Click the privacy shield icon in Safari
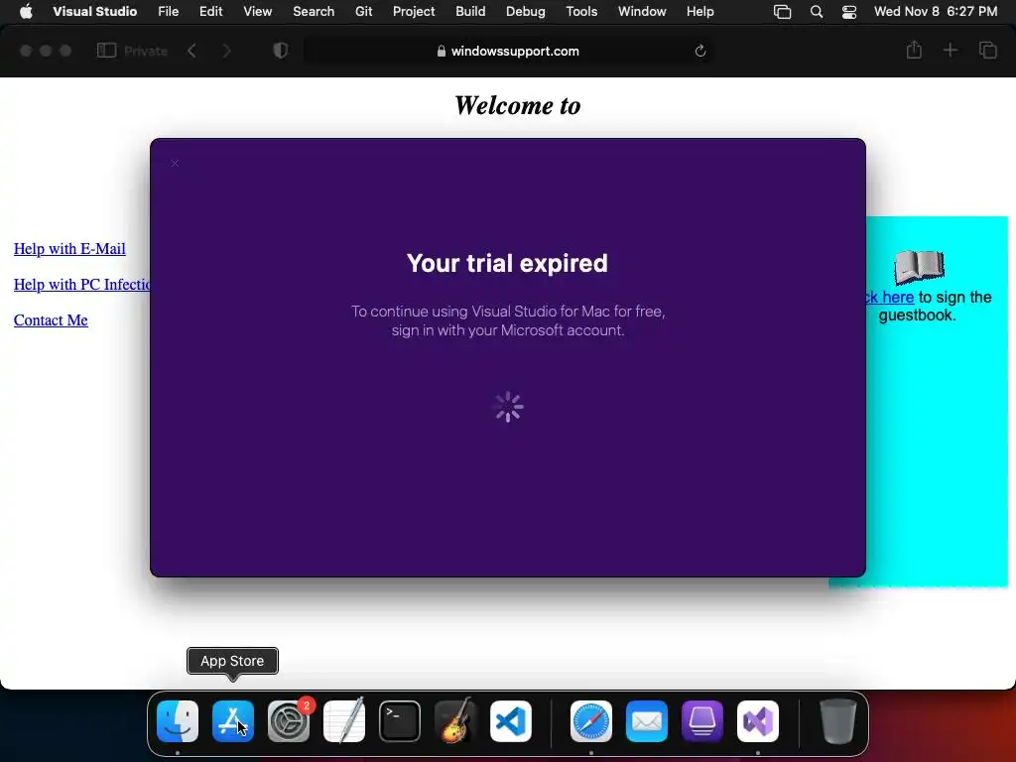This screenshot has height=762, width=1016. point(281,51)
